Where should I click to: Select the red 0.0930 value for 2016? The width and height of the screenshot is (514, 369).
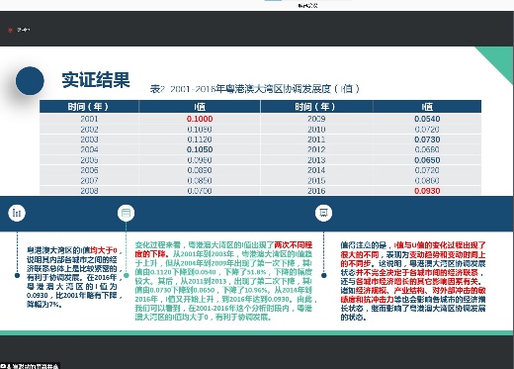tap(427, 191)
